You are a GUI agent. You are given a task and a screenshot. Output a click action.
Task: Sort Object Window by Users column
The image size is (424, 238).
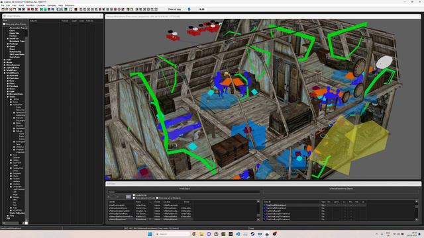click(81, 20)
